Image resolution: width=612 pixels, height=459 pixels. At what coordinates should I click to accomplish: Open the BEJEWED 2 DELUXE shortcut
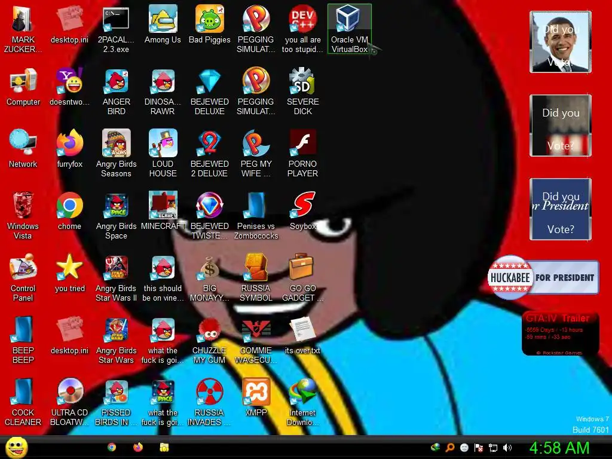click(x=210, y=153)
